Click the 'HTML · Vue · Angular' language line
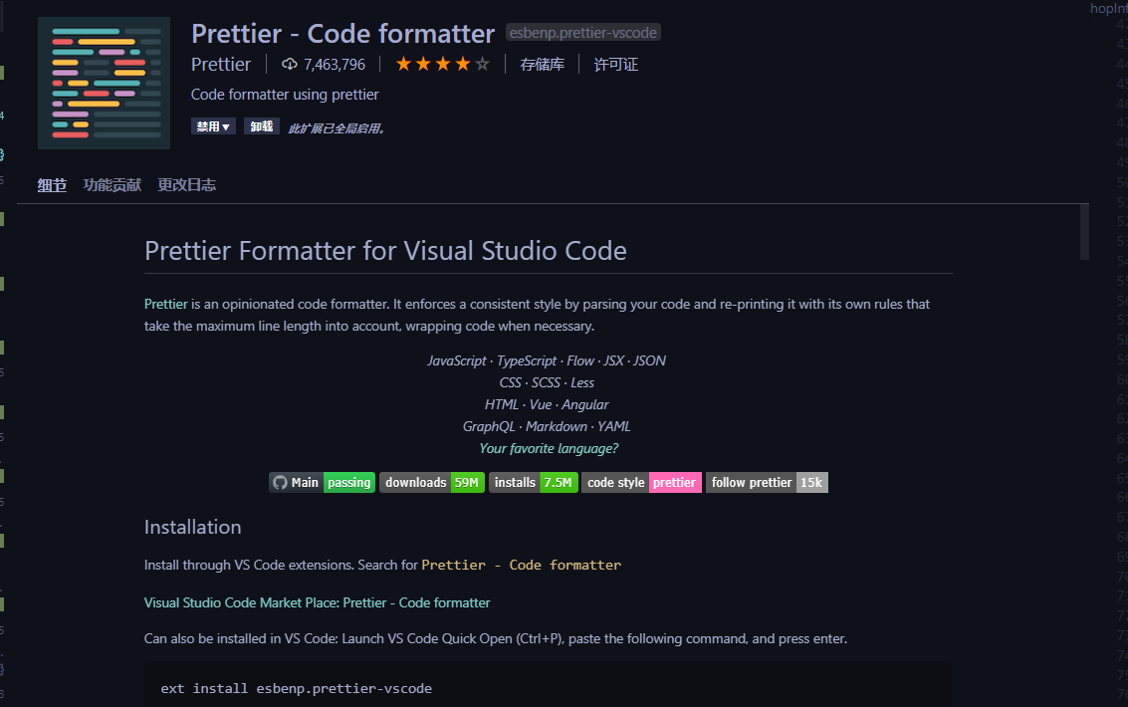The height and width of the screenshot is (707, 1128). pos(547,405)
